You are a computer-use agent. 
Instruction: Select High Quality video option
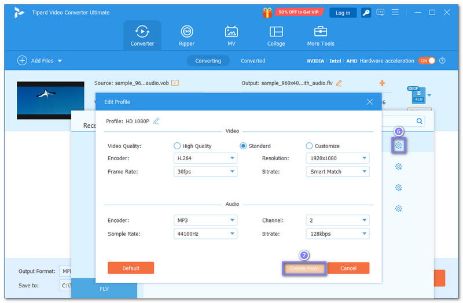point(177,146)
